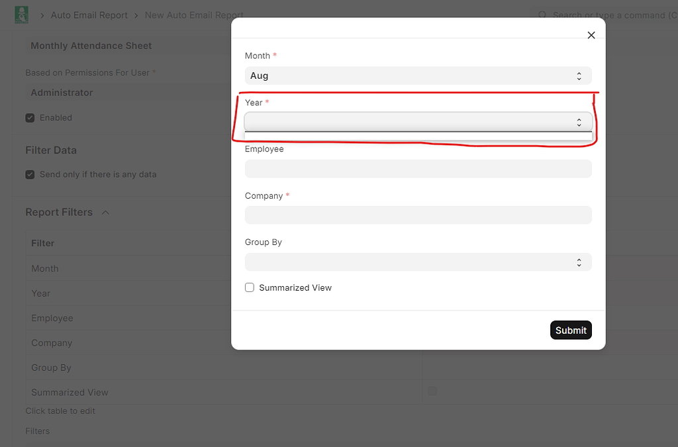The image size is (678, 447).
Task: Click the green HR app logo icon
Action: point(22,15)
